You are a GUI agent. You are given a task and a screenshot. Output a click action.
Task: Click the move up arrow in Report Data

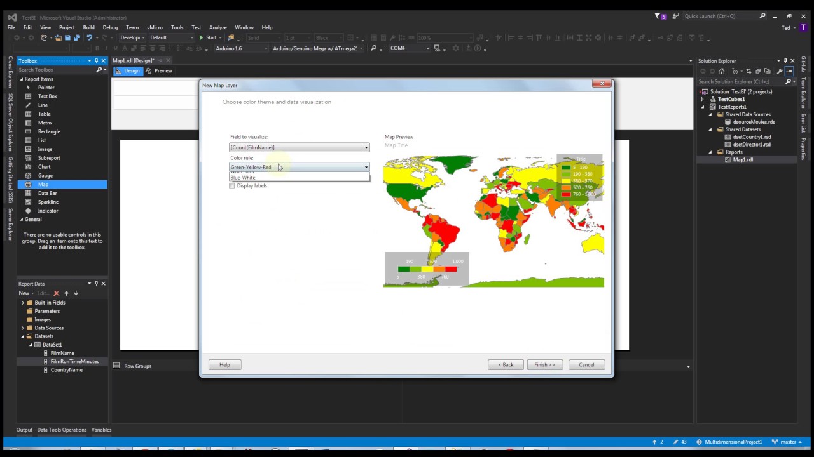[66, 293]
